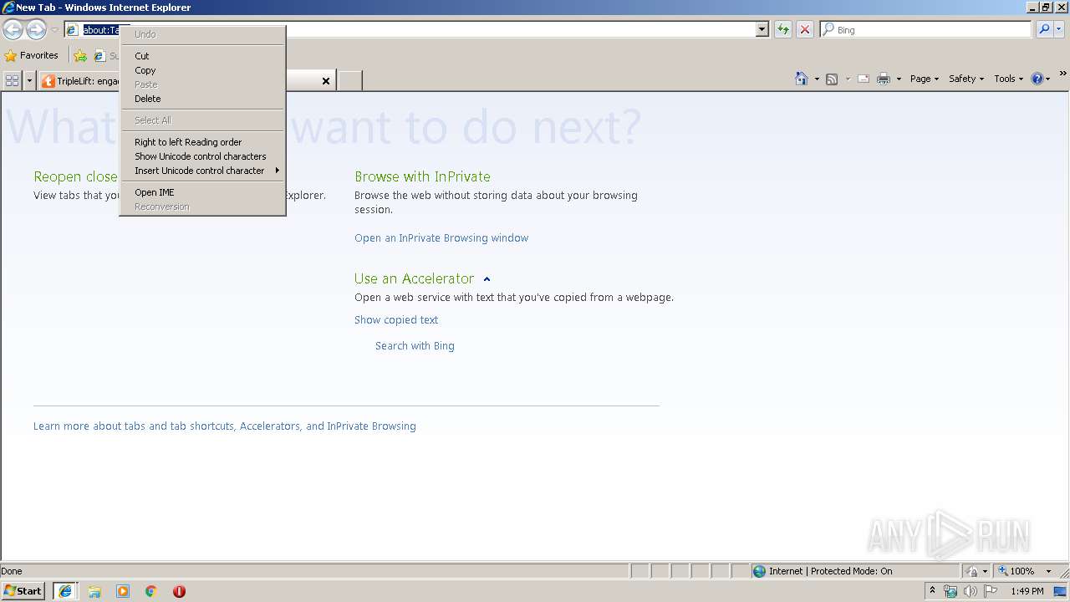The image size is (1070, 602).
Task: Open the Favorites star button
Action: point(32,56)
